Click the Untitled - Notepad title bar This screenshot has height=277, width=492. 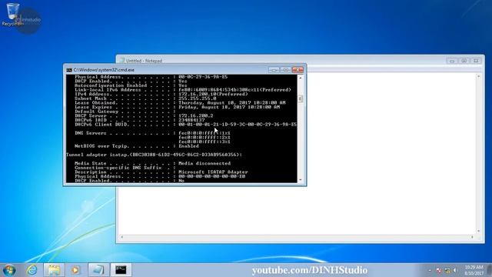click(x=282, y=60)
